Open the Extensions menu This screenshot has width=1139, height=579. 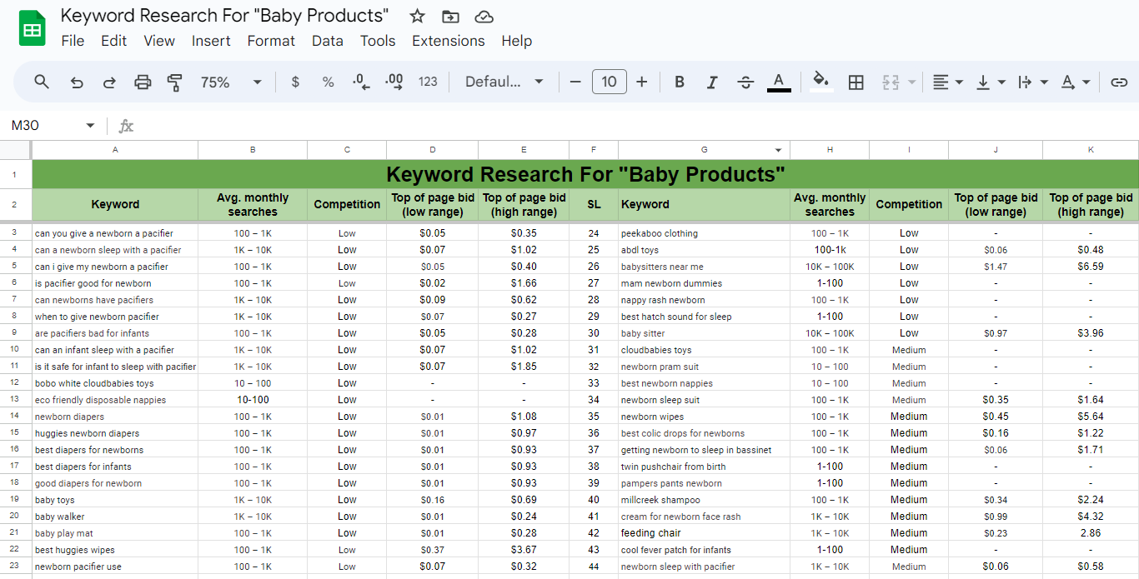448,40
